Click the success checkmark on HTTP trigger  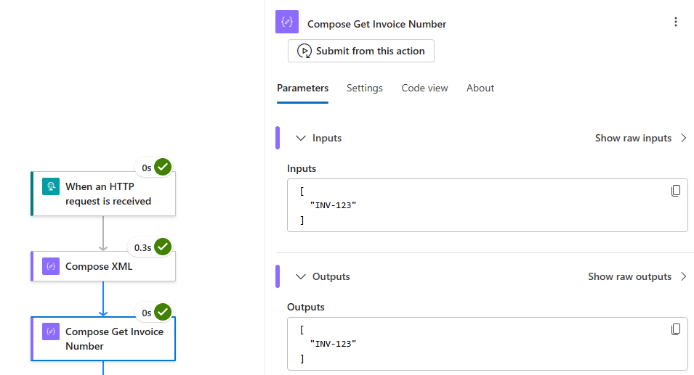click(163, 168)
